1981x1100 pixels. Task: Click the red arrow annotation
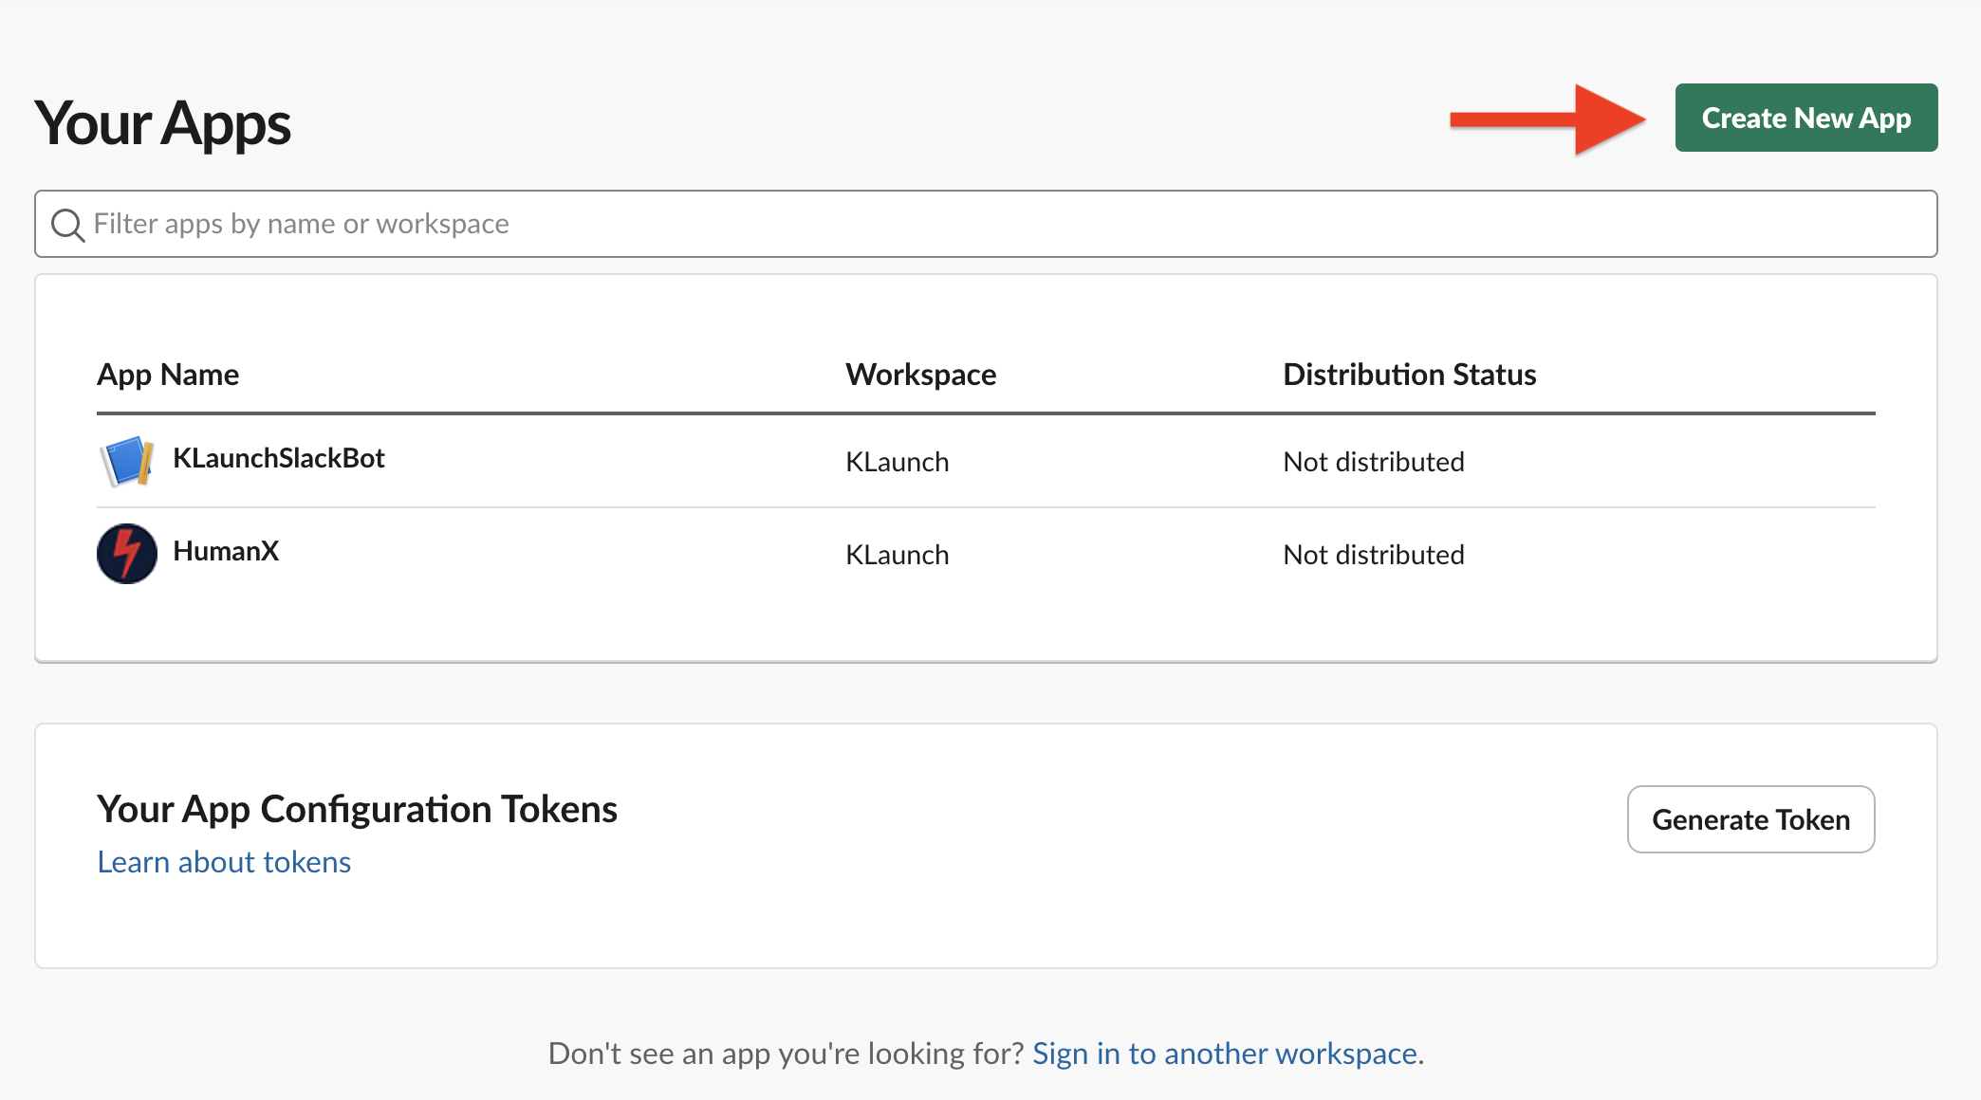1548,119
